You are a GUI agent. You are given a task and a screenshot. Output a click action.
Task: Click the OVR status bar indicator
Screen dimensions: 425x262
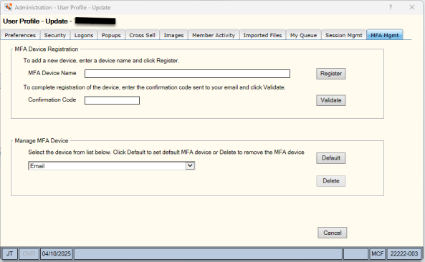(29, 254)
